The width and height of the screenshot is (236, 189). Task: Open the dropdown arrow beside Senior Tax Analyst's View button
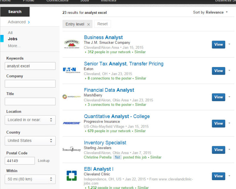click(x=229, y=70)
